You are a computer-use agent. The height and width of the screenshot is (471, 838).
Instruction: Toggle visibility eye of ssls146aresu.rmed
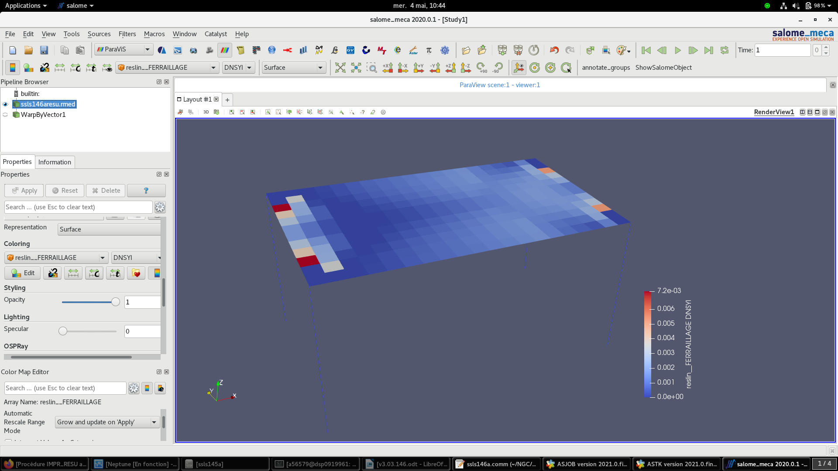(x=5, y=104)
